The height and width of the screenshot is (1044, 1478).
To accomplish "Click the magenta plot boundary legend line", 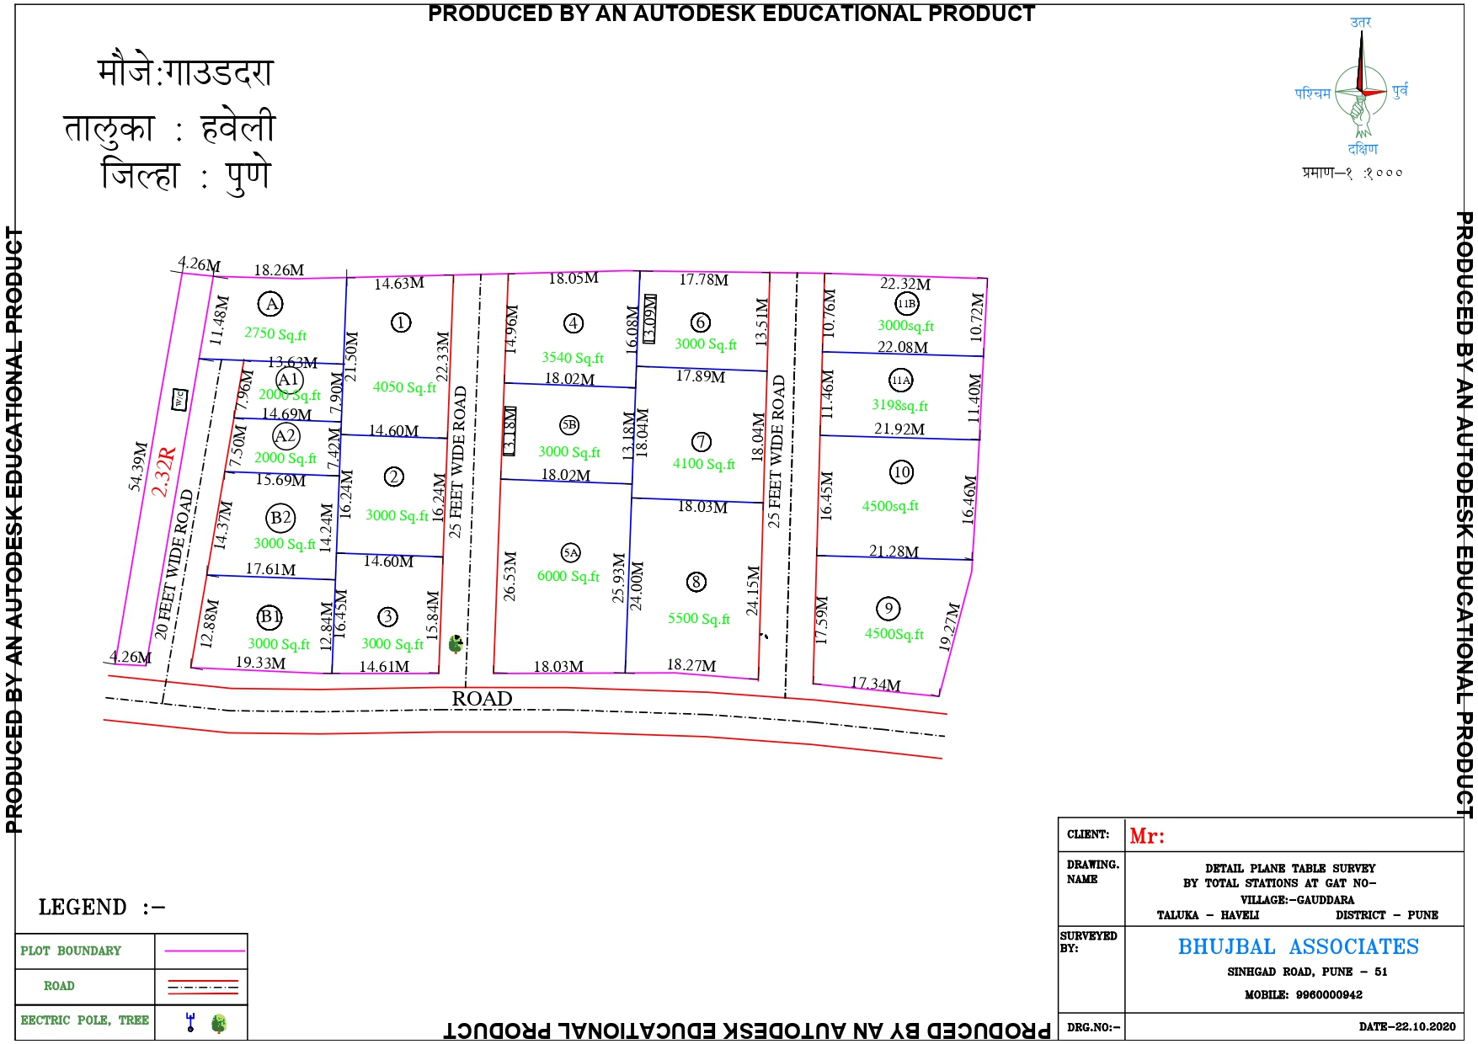I will pos(204,951).
